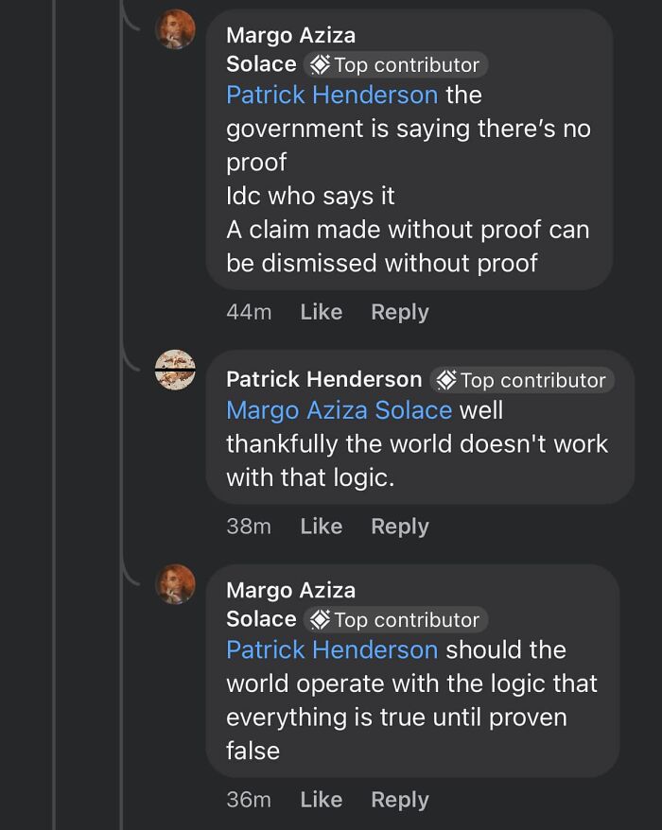The height and width of the screenshot is (830, 662).
Task: Click Margo's avatar on last comment
Action: (175, 584)
